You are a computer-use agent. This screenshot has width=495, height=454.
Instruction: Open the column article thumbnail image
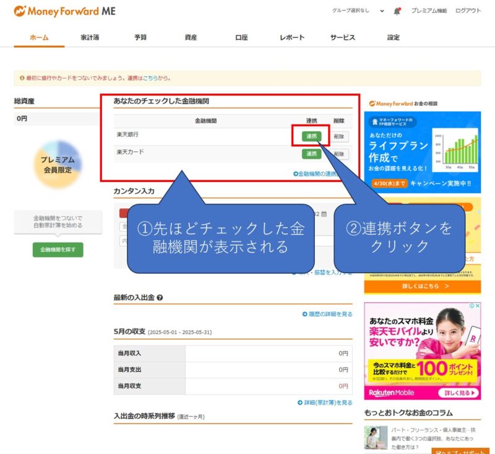click(376, 437)
